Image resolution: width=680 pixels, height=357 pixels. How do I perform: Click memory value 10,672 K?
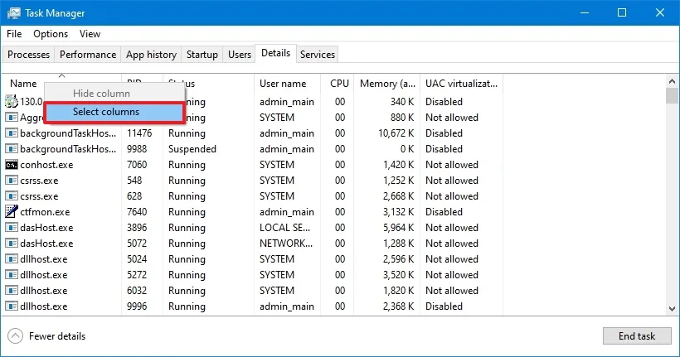[x=396, y=133]
